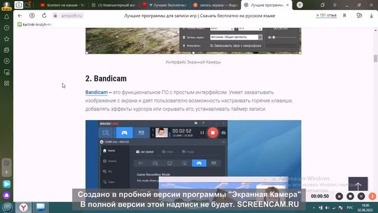Viewport: 378px width, 213px height.
Task: Open the browser hamburger menu
Action: pyautogui.click(x=335, y=5)
